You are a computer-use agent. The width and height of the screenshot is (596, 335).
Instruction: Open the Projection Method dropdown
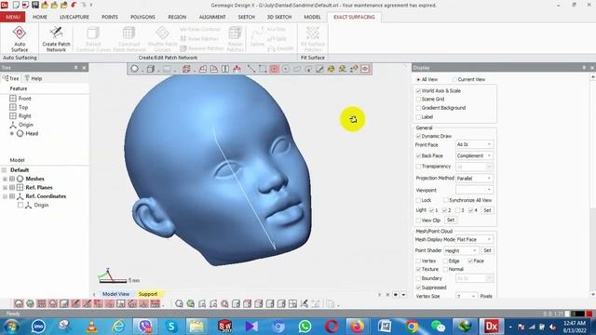474,178
